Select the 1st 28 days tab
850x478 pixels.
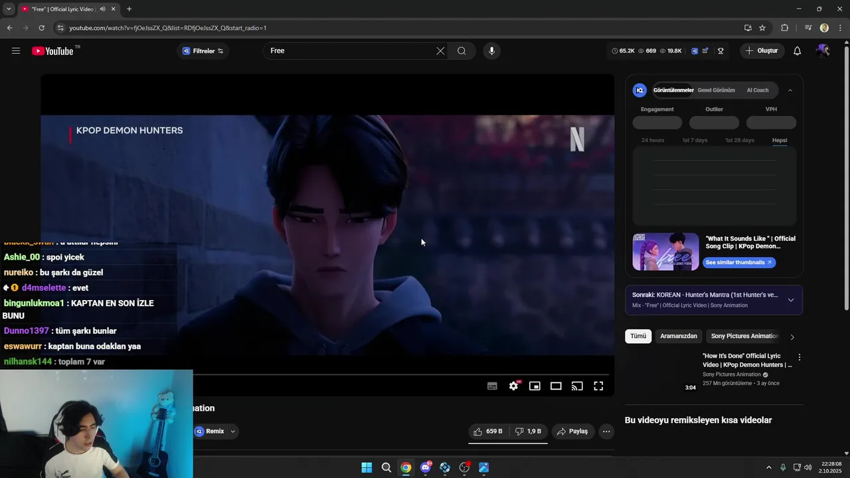pyautogui.click(x=740, y=140)
